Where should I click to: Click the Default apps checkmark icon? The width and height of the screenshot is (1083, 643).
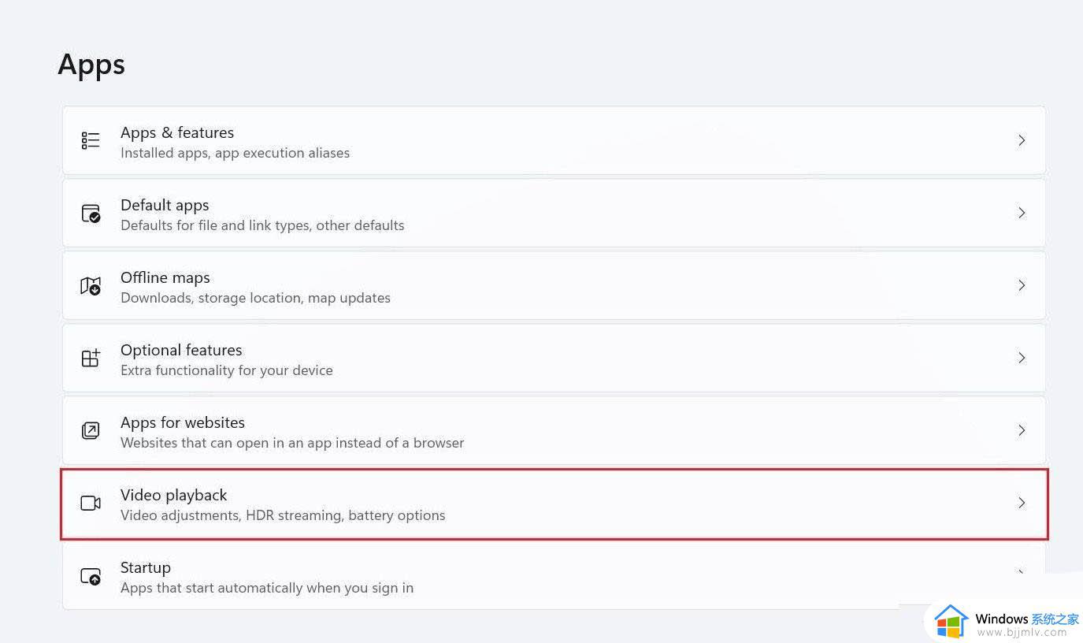click(x=91, y=214)
